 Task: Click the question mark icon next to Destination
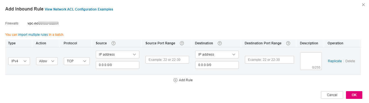click(220, 43)
